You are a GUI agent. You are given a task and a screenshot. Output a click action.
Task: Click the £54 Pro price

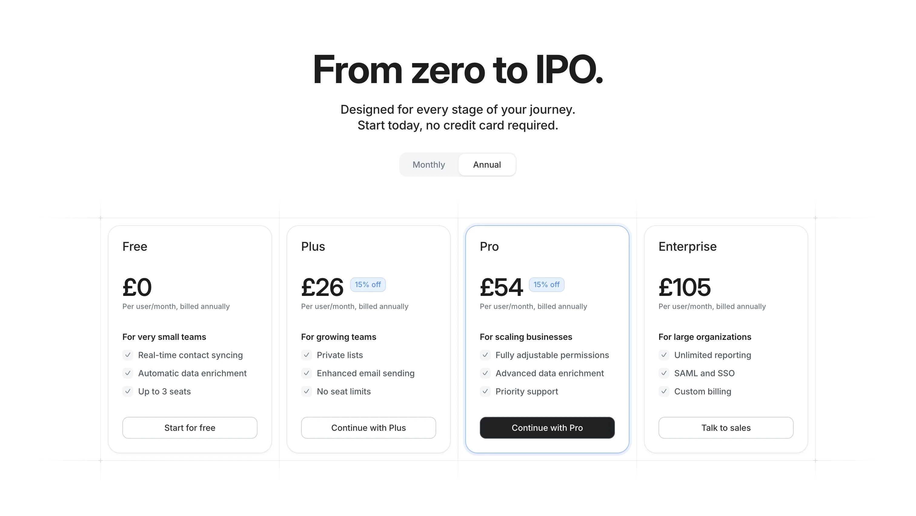click(x=501, y=287)
